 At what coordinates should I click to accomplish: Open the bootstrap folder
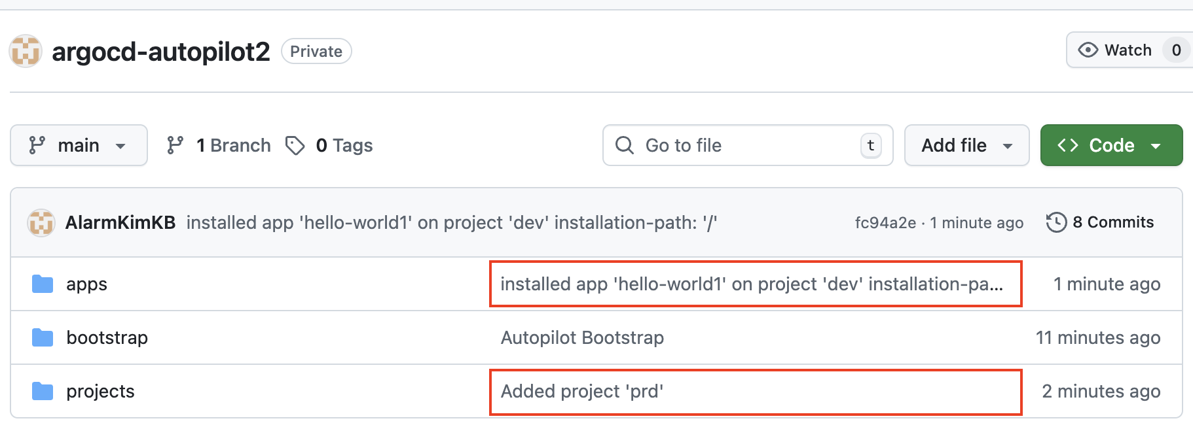coord(107,338)
